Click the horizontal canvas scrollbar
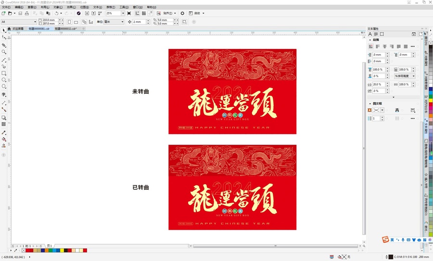Image resolution: width=433 pixels, height=261 pixels. click(275, 246)
